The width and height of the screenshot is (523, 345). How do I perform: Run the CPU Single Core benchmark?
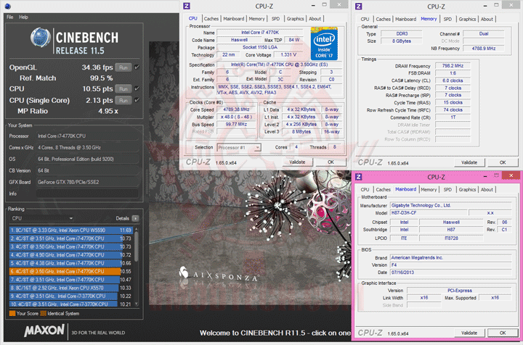click(x=123, y=100)
